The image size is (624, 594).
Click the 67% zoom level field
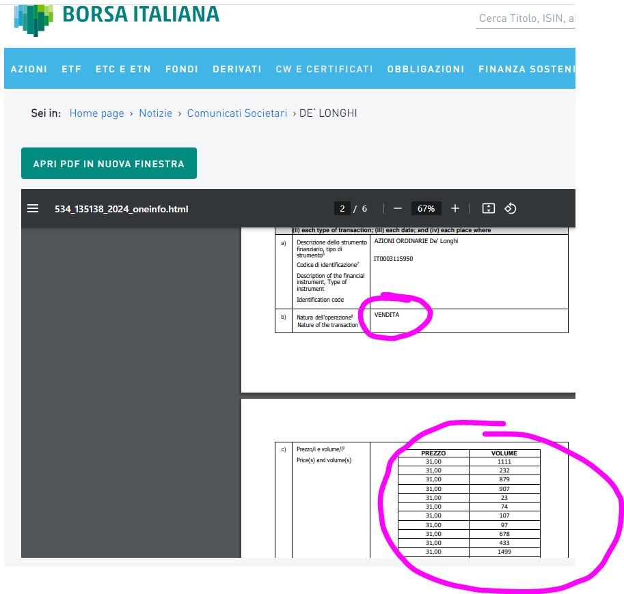tap(426, 209)
